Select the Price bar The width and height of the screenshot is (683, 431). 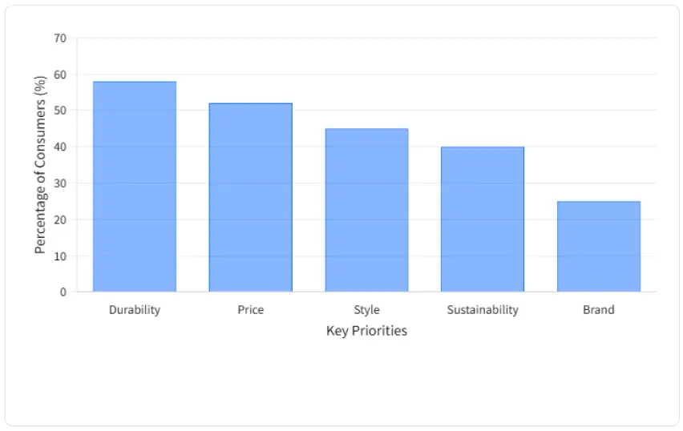[x=250, y=197]
